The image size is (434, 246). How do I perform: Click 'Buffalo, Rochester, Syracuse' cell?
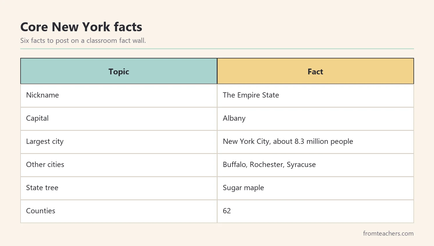pos(315,165)
